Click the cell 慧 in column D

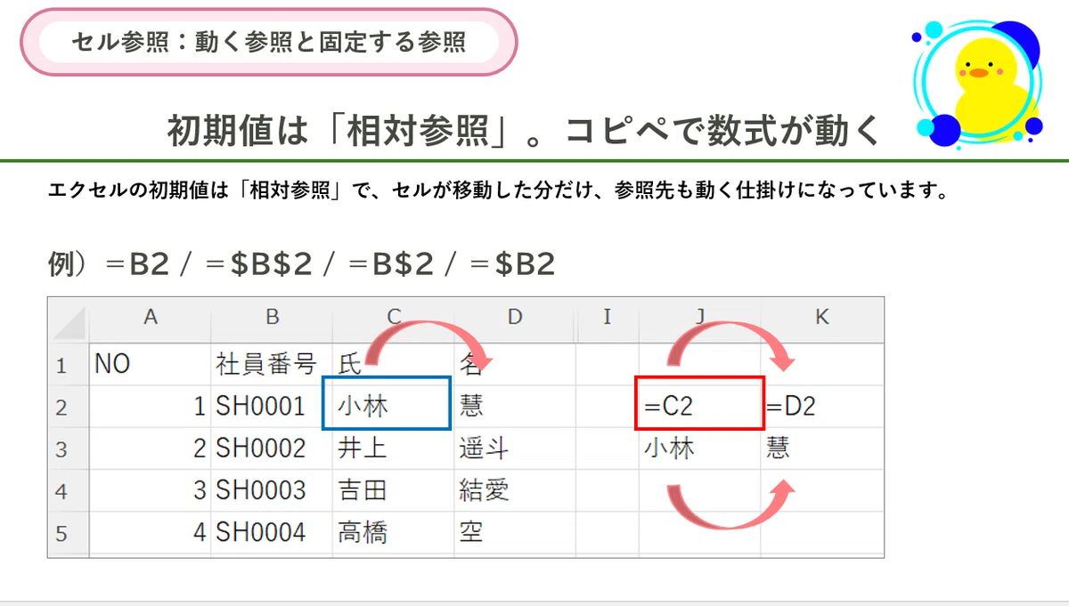tap(515, 407)
